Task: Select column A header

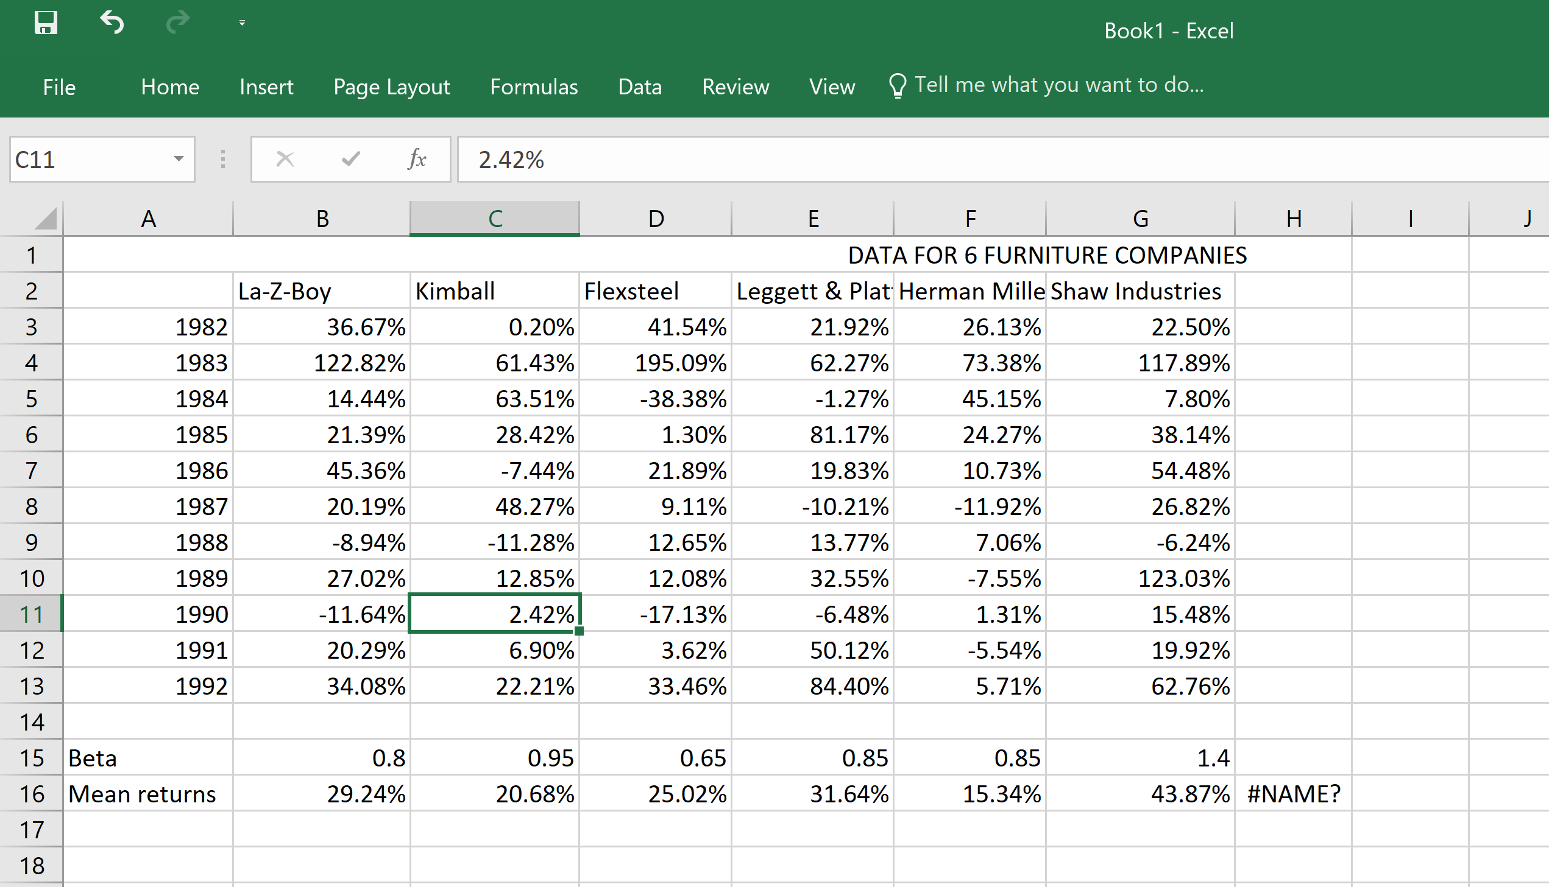Action: click(x=148, y=219)
